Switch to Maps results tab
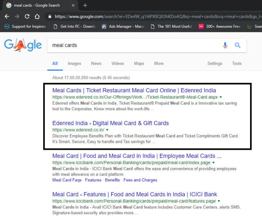 139,64
